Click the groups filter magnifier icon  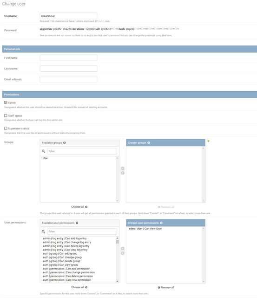point(43,151)
